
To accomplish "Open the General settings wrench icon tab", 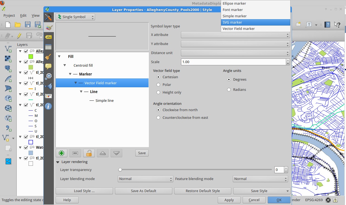I will 49,17.
